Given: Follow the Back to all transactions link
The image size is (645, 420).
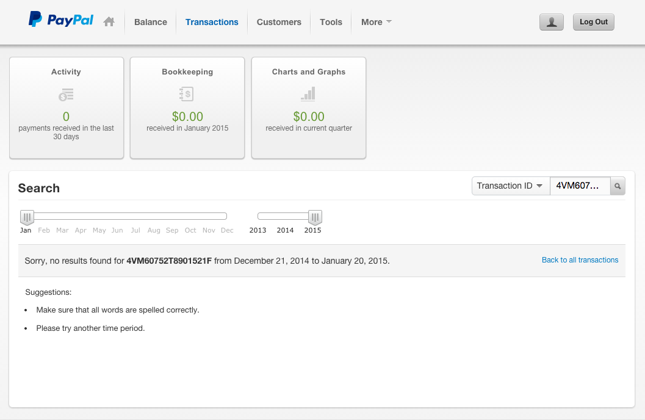Looking at the screenshot, I should 580,260.
